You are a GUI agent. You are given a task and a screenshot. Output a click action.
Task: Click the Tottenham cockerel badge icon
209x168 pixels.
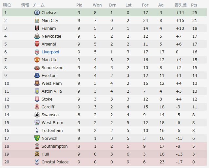36,131
